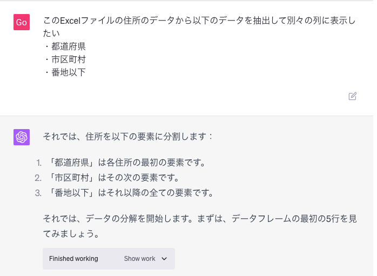
Task: Click the list number 3. marker
Action: click(38, 193)
